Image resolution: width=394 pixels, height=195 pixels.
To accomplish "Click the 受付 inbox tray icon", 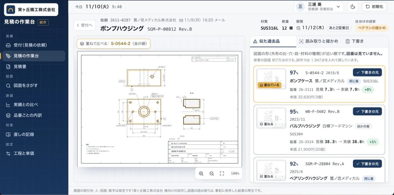I will coord(8,45).
